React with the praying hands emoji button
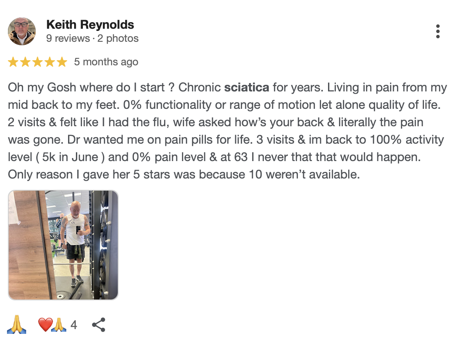Viewport: 458px width, 350px height. tap(17, 325)
